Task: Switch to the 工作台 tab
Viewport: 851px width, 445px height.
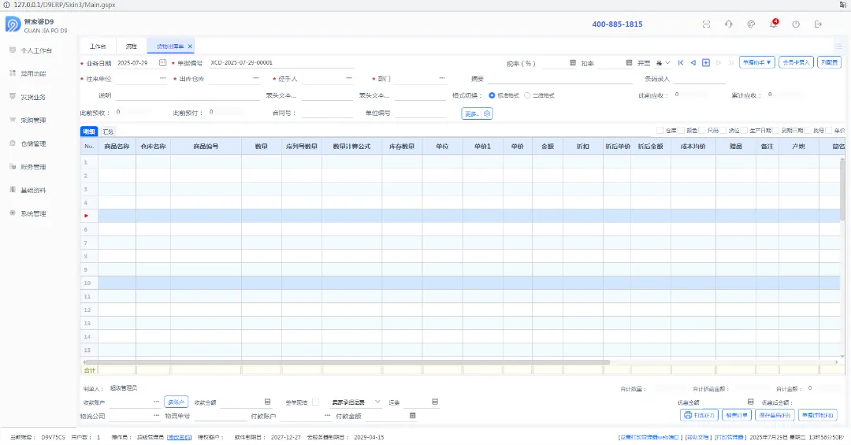Action: 98,46
